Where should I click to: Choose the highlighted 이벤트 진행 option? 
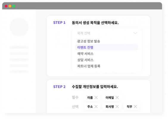click(106, 47)
